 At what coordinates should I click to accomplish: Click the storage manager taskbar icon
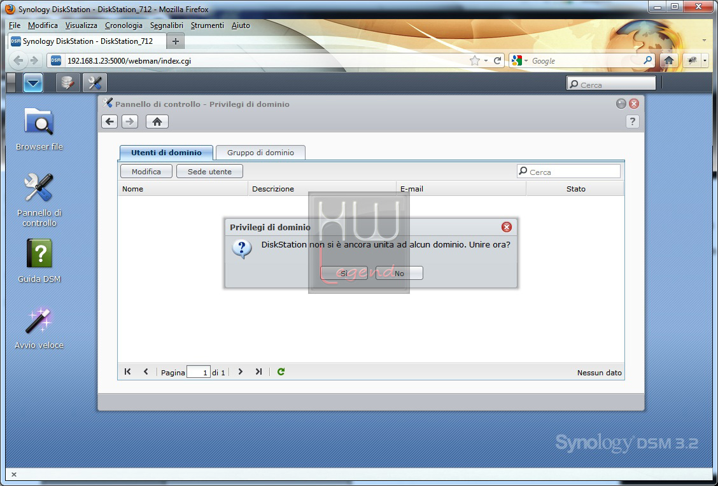(x=67, y=83)
